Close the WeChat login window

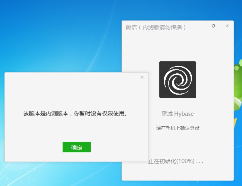227,26
